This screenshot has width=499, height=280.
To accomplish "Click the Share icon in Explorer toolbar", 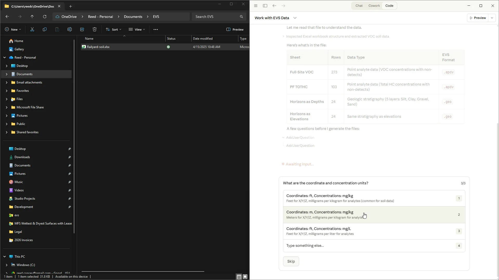I will 82,30.
